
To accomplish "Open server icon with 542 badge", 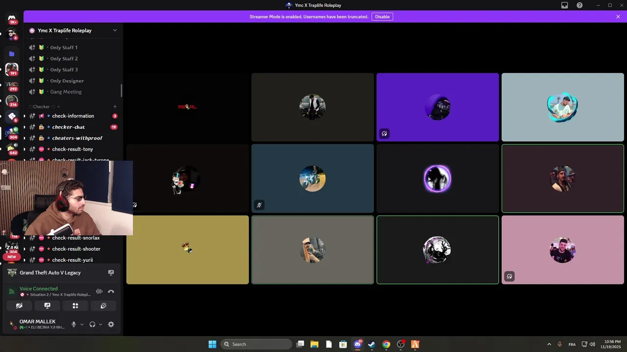I will click(x=12, y=149).
